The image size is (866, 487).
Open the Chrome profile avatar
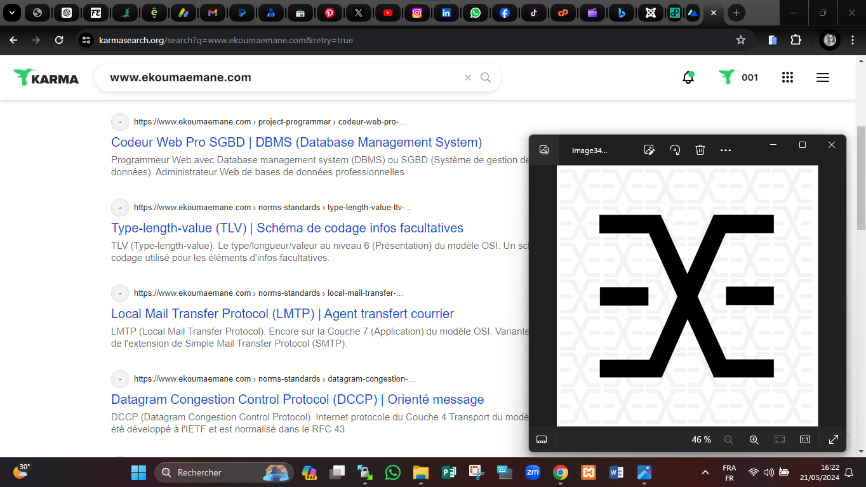click(x=830, y=40)
